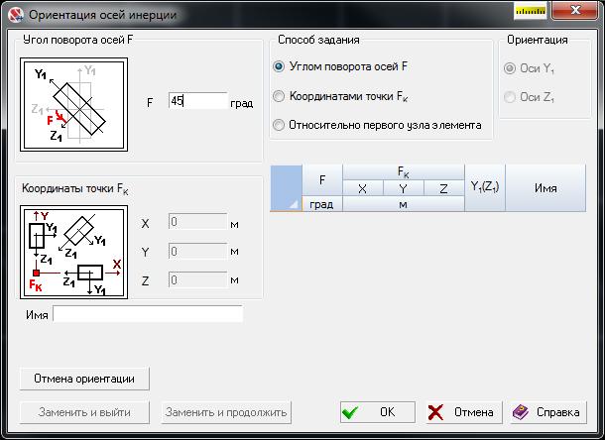
Task: Click the F angle input field
Action: tap(198, 101)
